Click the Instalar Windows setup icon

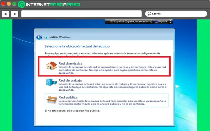(46, 37)
